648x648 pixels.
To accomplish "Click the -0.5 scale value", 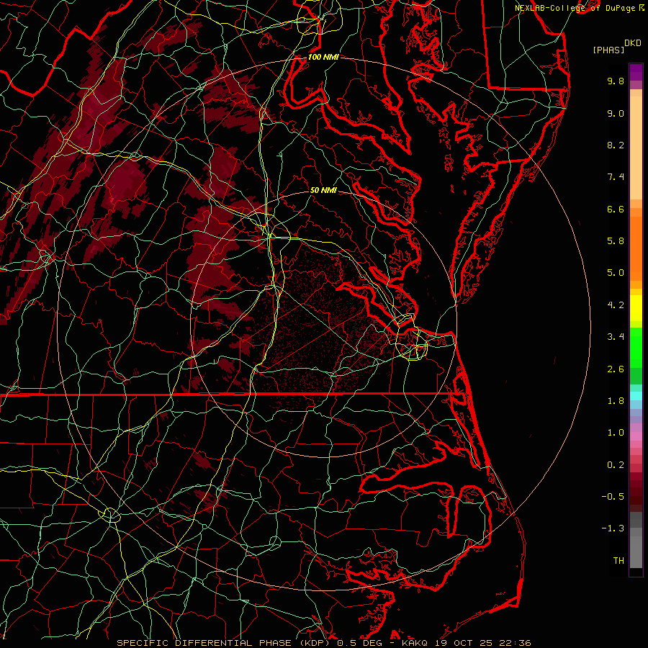I will click(613, 497).
